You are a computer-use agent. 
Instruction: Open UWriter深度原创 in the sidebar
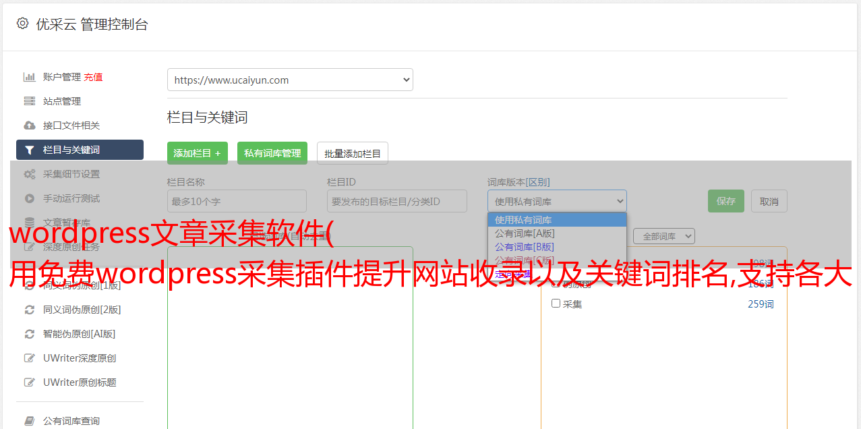tap(80, 358)
